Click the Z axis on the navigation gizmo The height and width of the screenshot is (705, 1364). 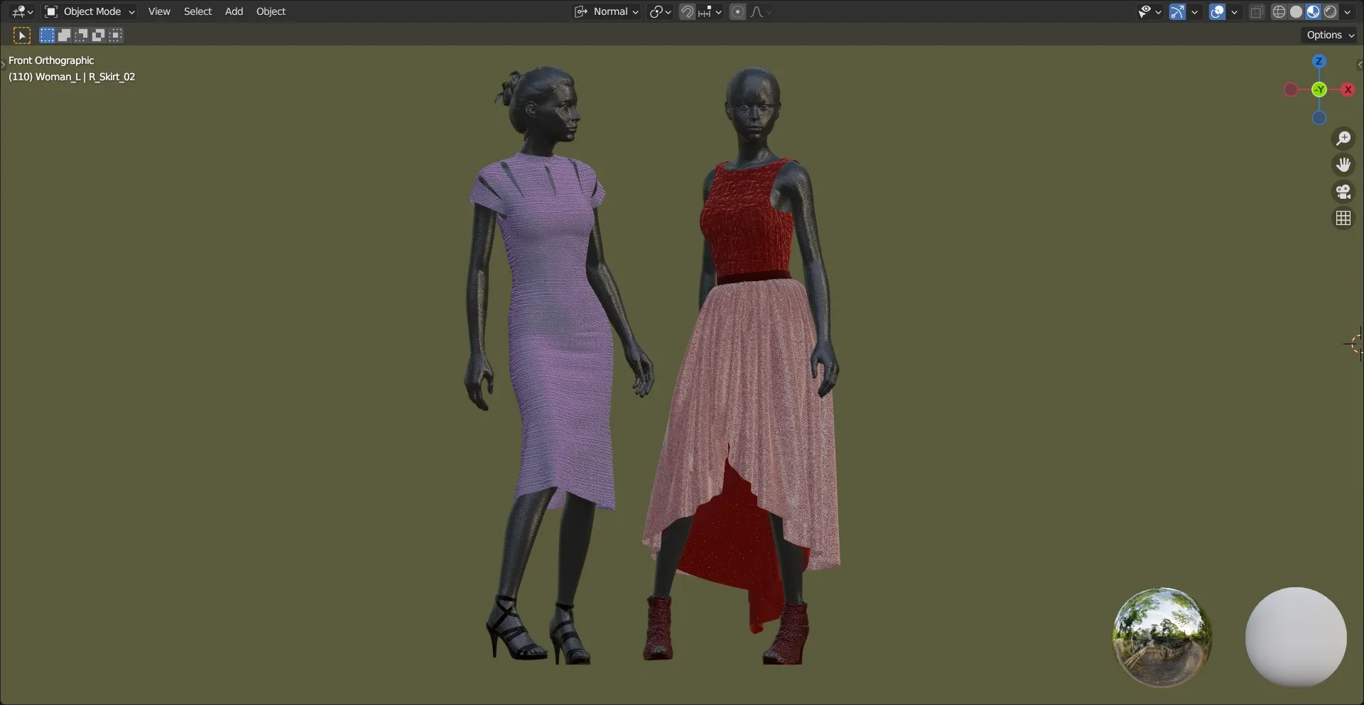(1319, 61)
